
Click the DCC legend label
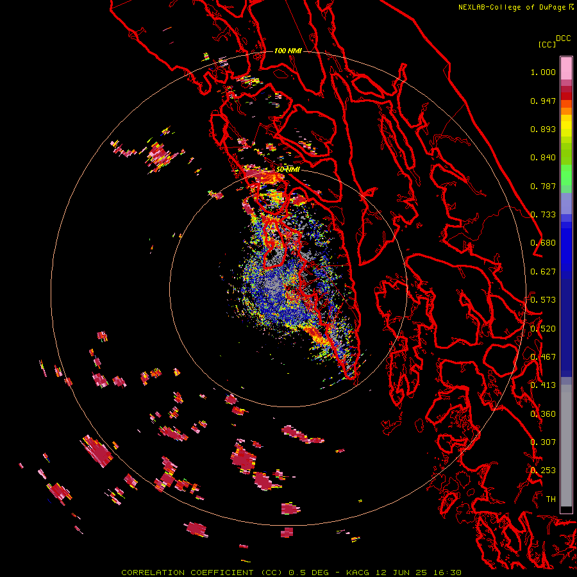coord(563,38)
